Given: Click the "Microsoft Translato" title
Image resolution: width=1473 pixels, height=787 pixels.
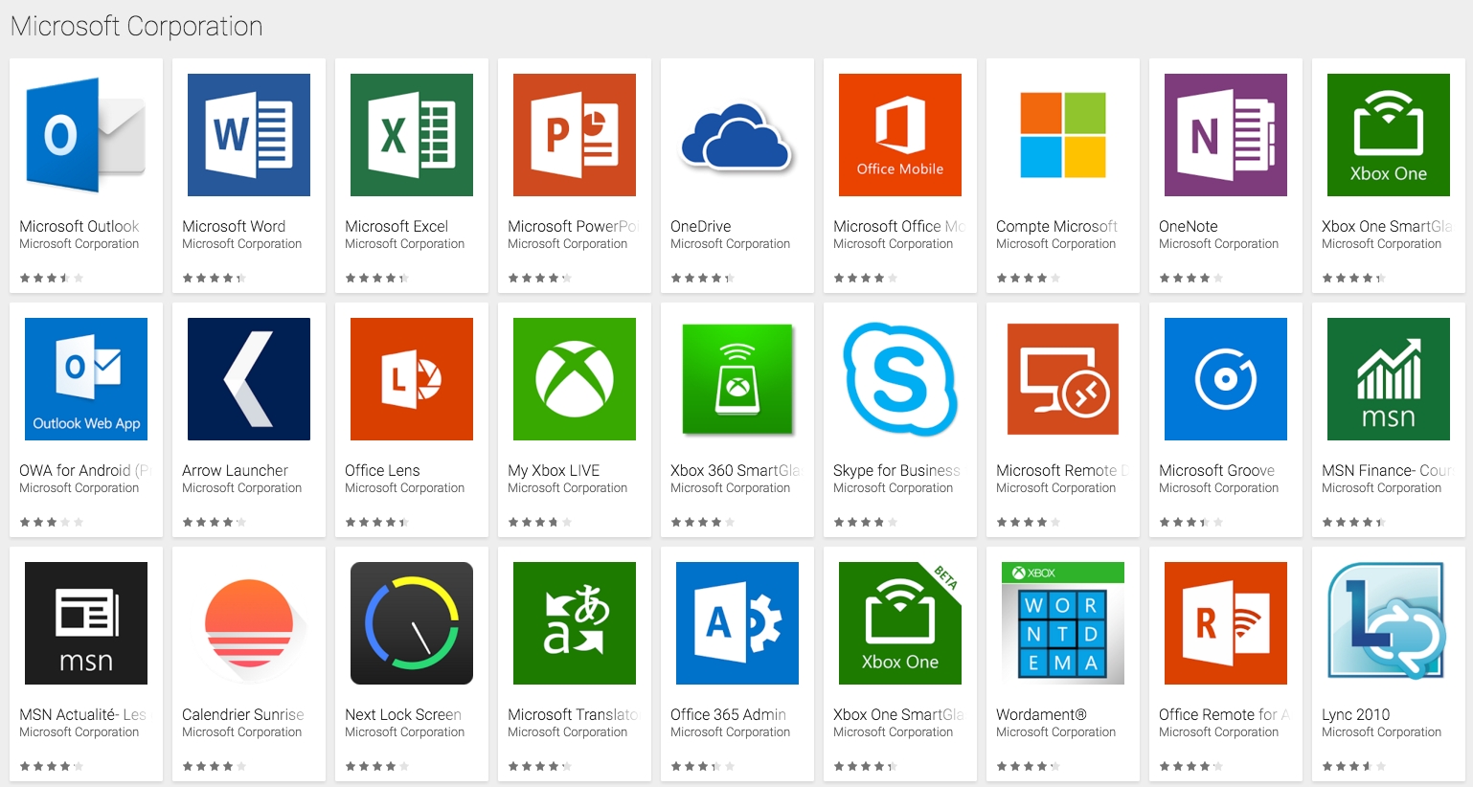Looking at the screenshot, I should pyautogui.click(x=573, y=714).
